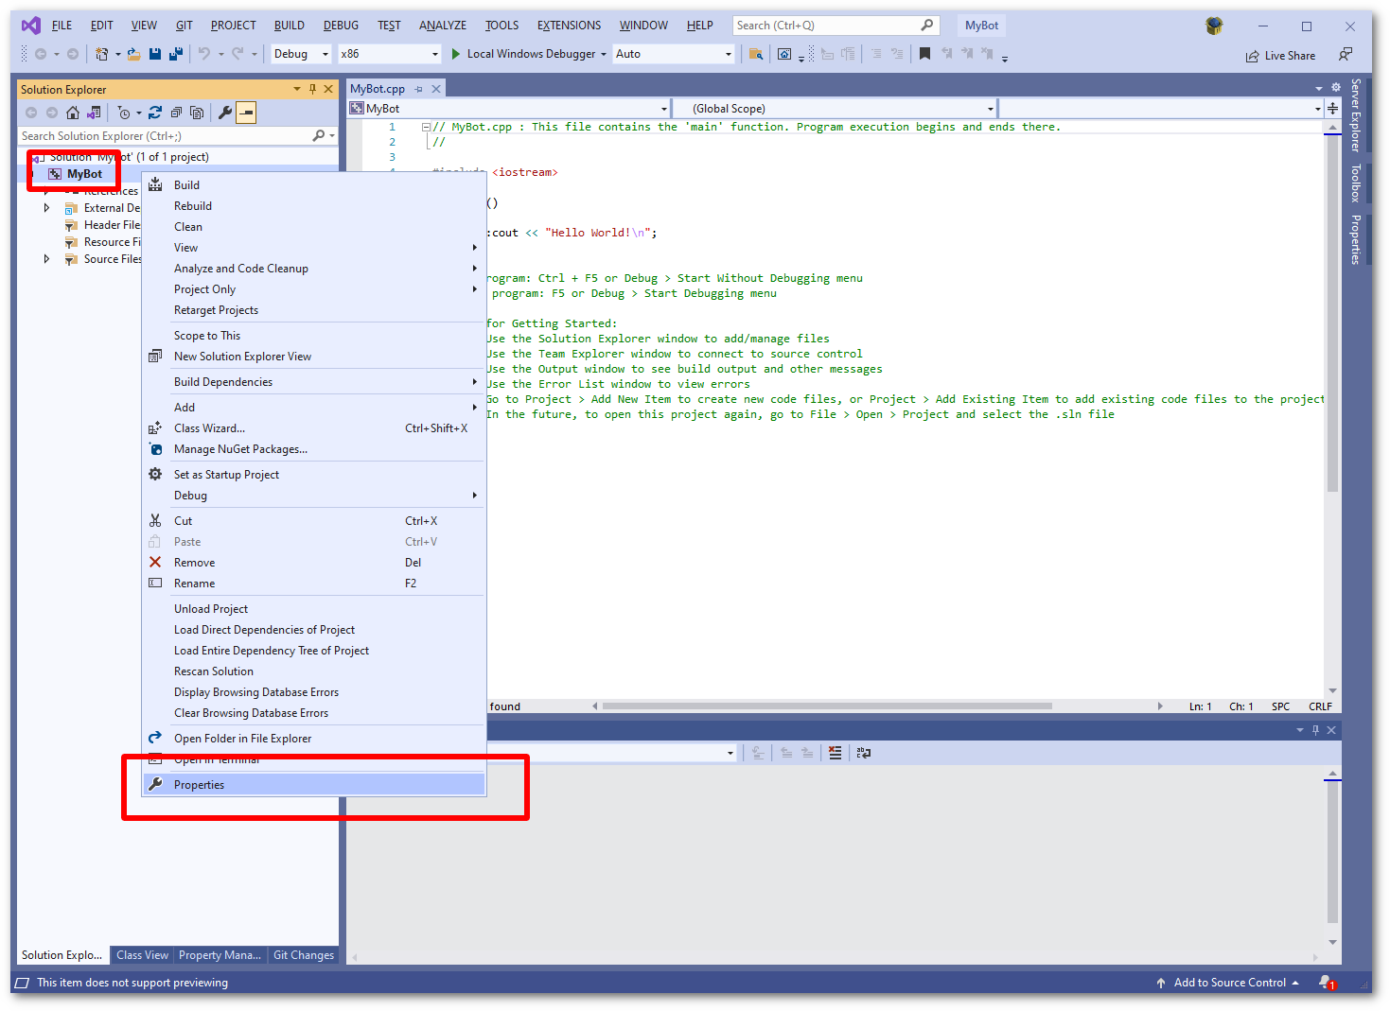The height and width of the screenshot is (1011, 1390).
Task: Unpin the Solution Explorer panel
Action: coord(312,88)
